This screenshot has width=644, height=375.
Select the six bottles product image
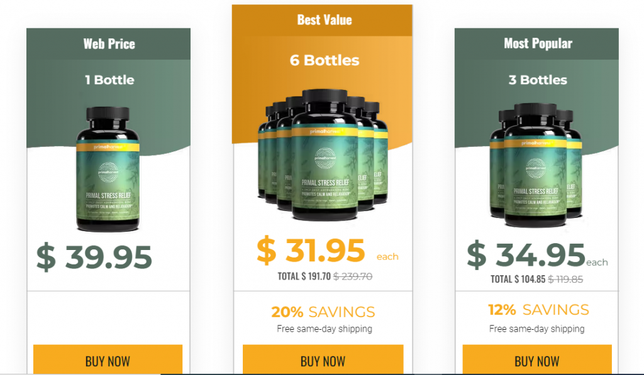click(323, 155)
